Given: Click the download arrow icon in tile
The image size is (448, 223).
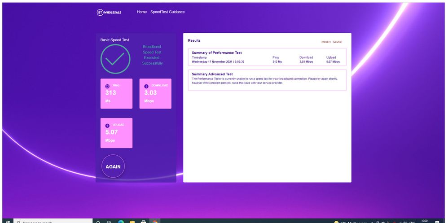Looking at the screenshot, I should point(146,86).
